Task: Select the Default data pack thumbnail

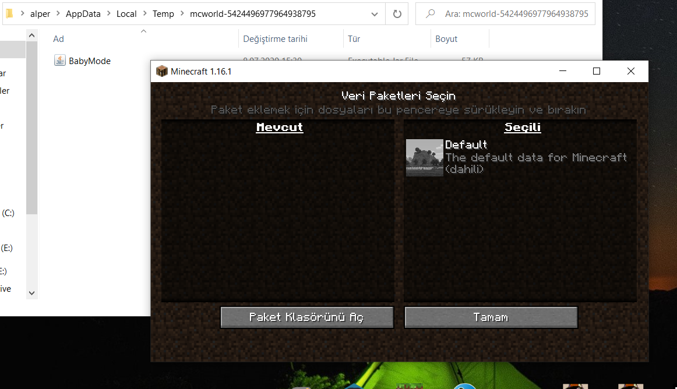Action: 424,158
